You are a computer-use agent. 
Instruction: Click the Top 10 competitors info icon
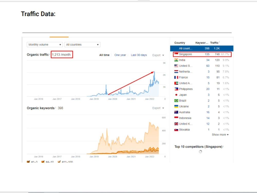click(x=223, y=146)
